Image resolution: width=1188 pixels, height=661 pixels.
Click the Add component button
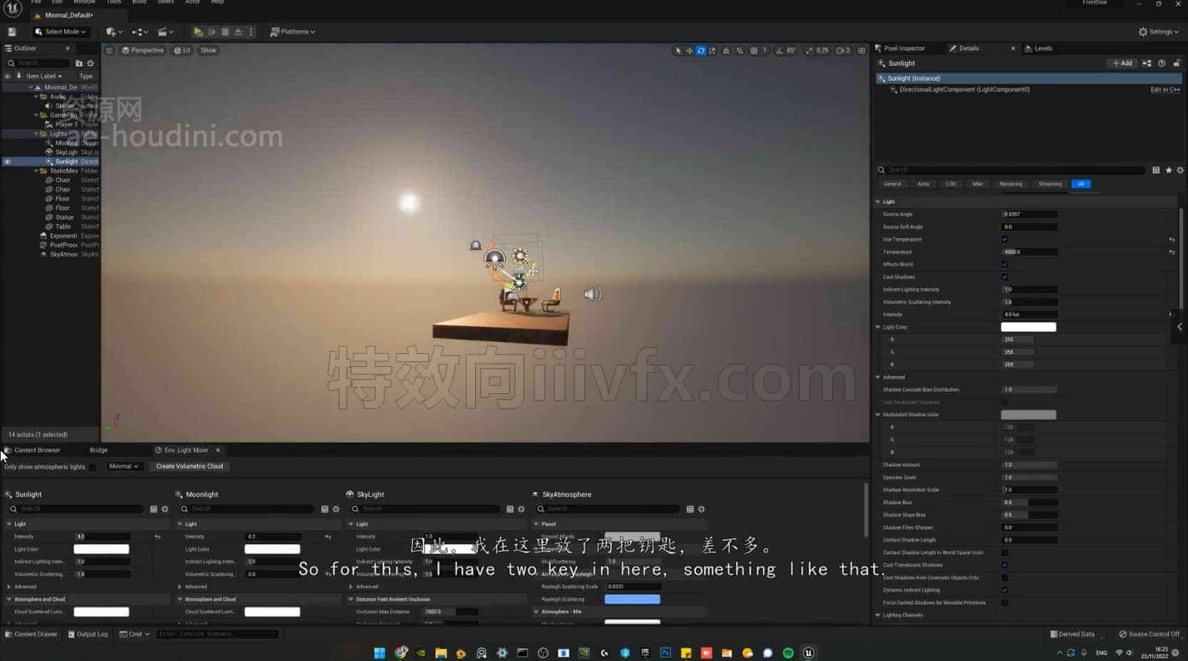pos(1122,64)
